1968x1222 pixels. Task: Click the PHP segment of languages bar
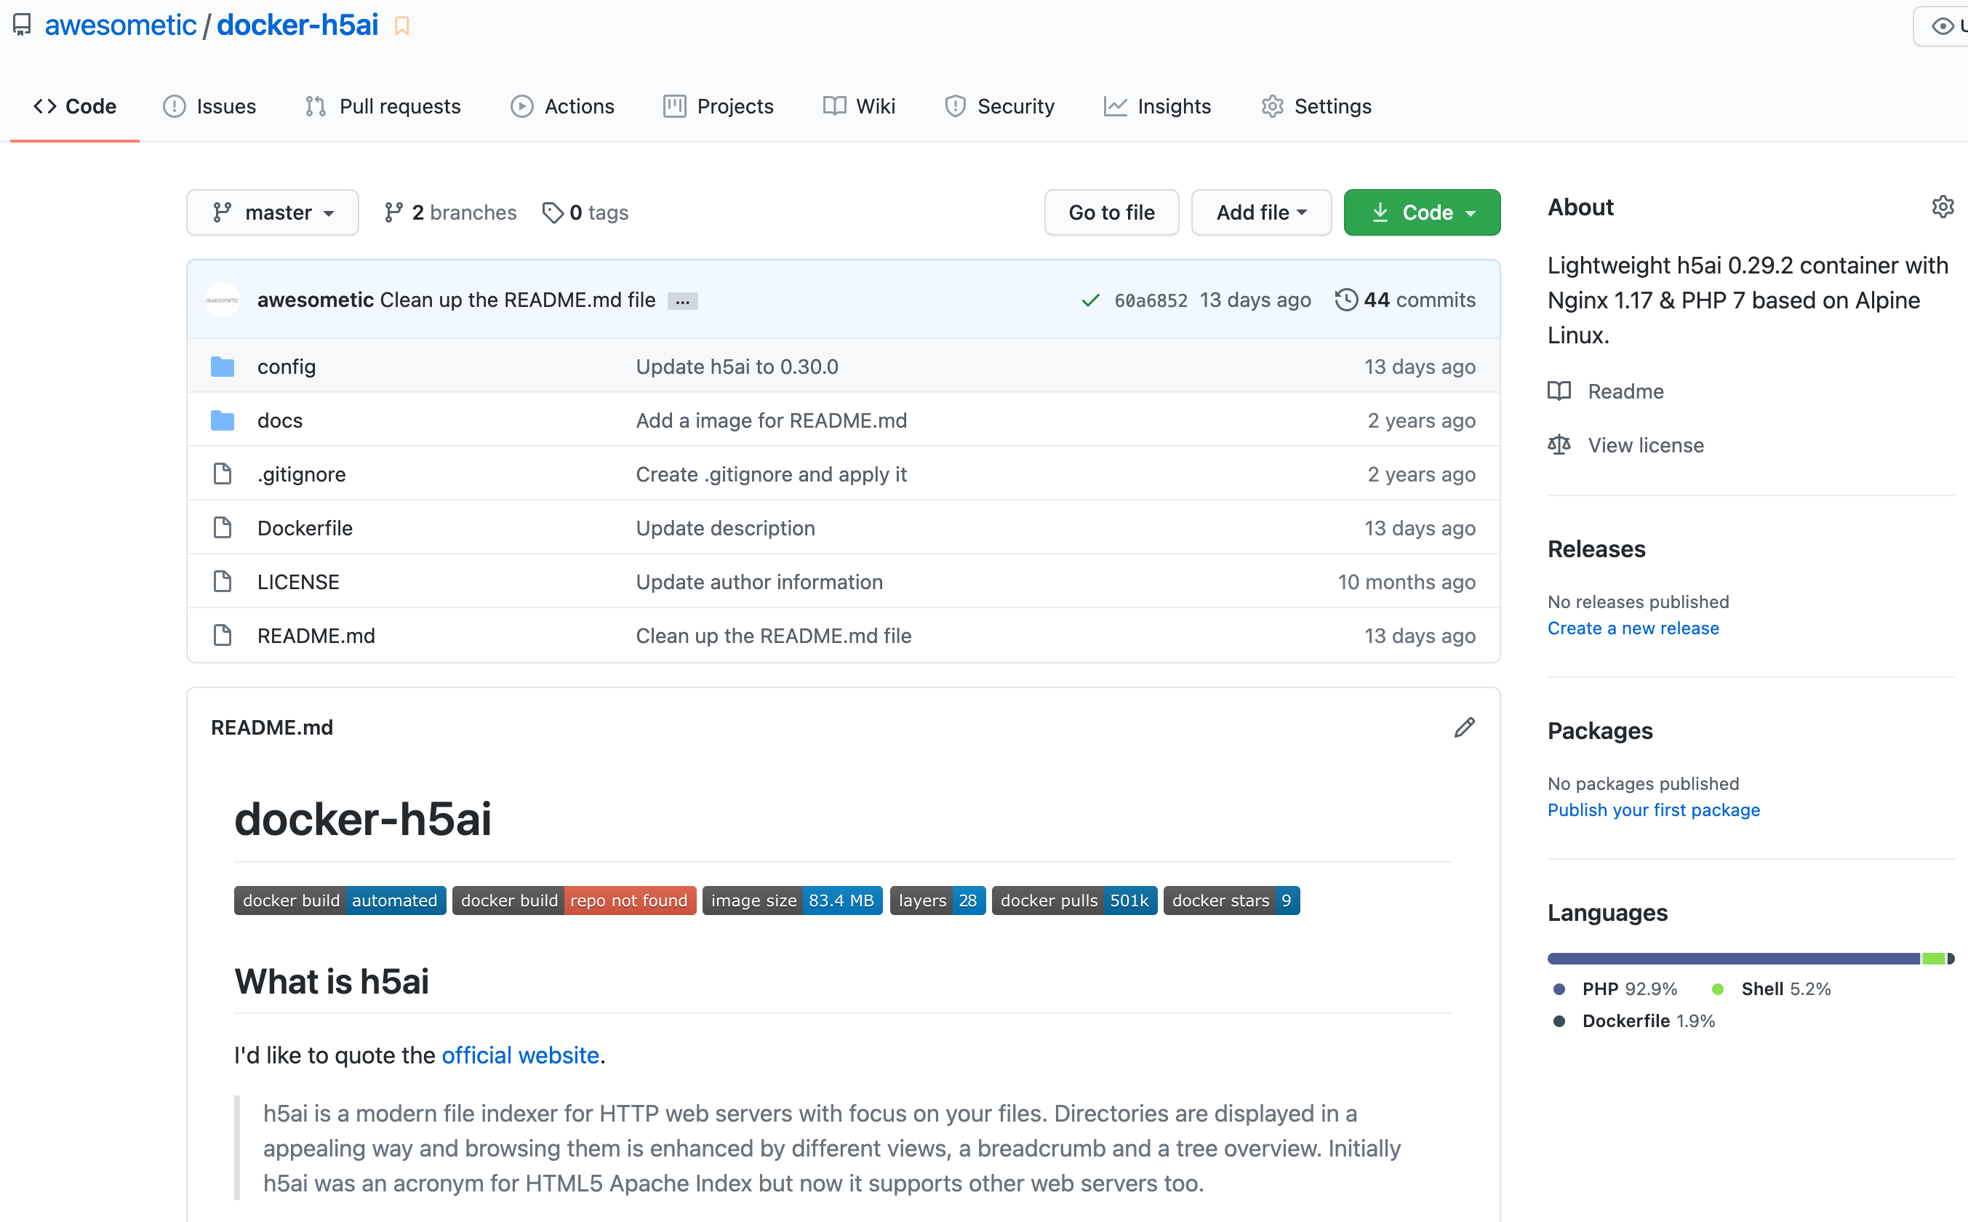pyautogui.click(x=1732, y=959)
